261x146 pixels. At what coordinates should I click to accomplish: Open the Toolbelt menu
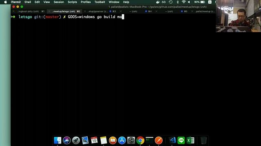click(100, 2)
